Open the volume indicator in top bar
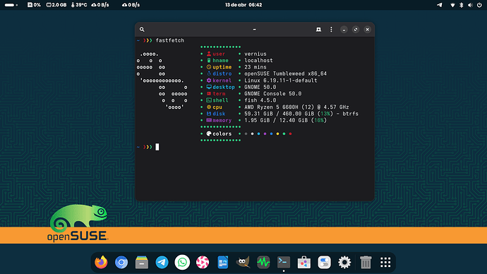Screen dimensions: 487x274 (x=470, y=5)
